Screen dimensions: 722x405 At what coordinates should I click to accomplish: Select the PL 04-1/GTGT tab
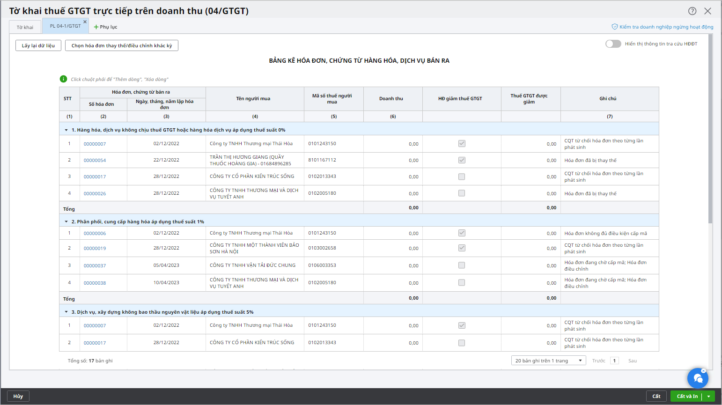point(65,26)
